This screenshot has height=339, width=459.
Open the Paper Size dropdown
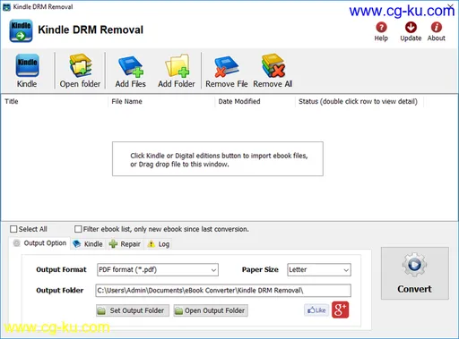319,270
